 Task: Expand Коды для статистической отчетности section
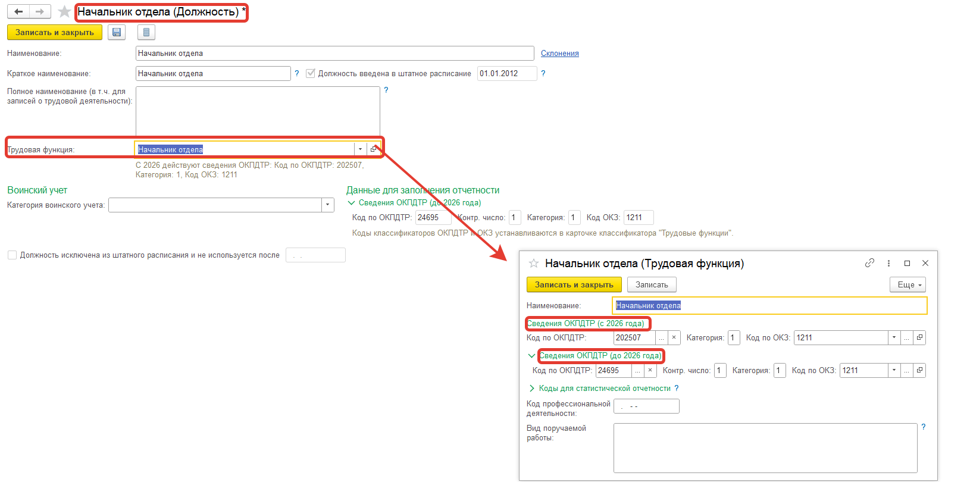point(532,389)
